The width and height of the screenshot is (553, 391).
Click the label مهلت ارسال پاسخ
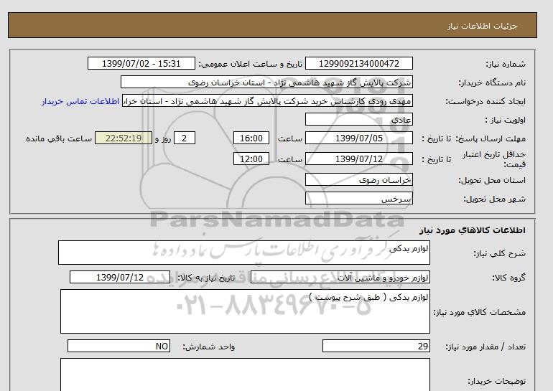tap(491, 138)
